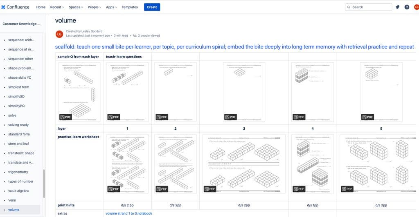
Task: Select trigonometry in the sidebar tree
Action: [x=18, y=172]
